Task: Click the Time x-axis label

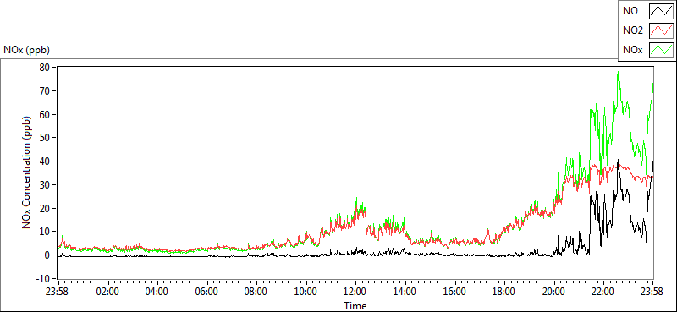Action: pyautogui.click(x=355, y=306)
